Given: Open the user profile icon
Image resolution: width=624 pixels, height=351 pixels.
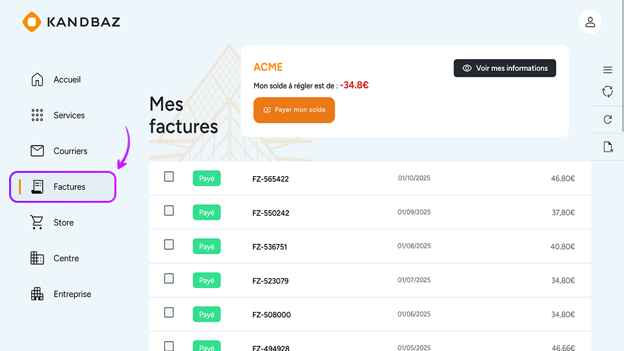Looking at the screenshot, I should (590, 22).
